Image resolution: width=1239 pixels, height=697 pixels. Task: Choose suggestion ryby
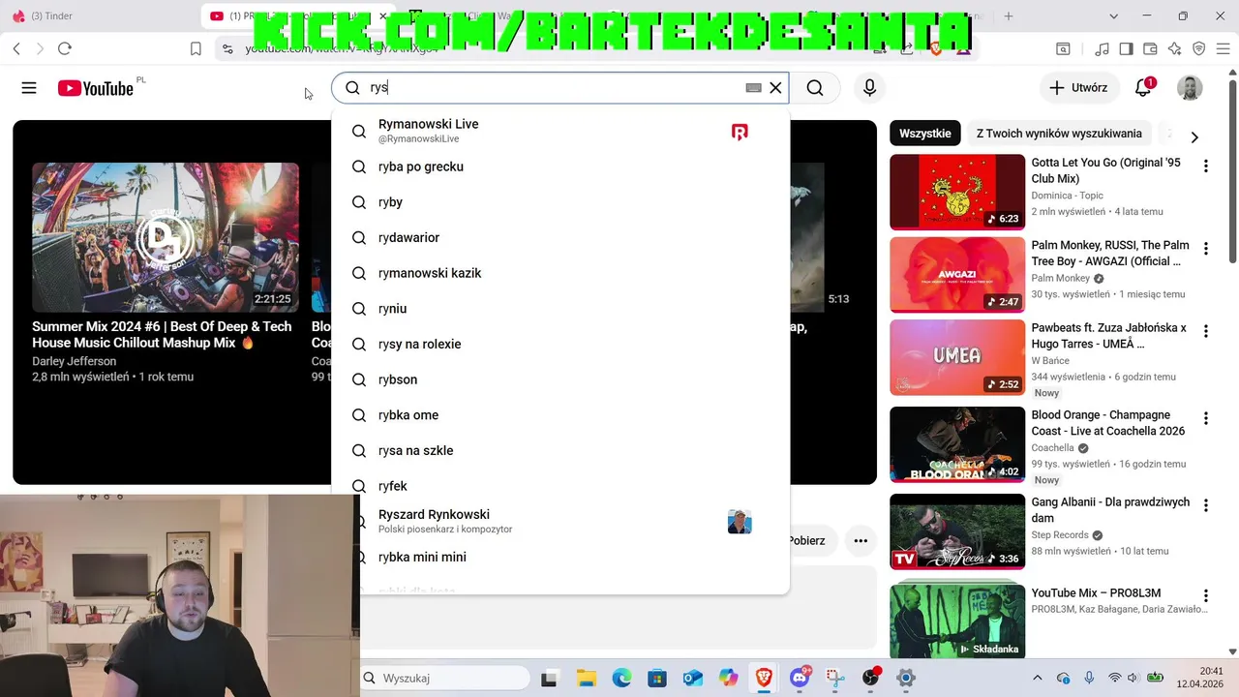(x=560, y=202)
